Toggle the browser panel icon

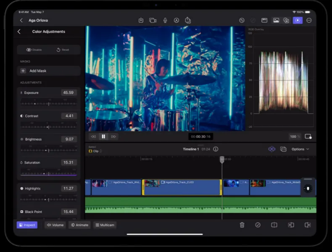tap(264, 20)
